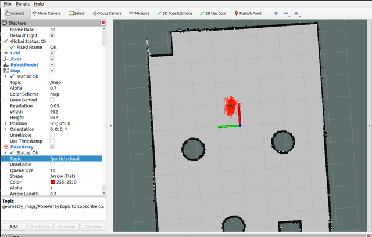Screen dimensions: 372x237
Task: Expand the Map Status: Ok row
Action: point(6,76)
